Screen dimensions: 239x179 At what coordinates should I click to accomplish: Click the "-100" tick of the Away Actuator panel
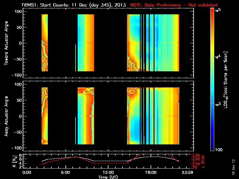(17, 148)
